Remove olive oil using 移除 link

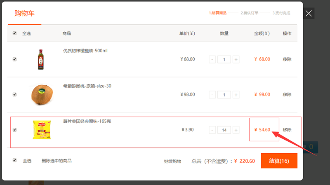[287, 59]
